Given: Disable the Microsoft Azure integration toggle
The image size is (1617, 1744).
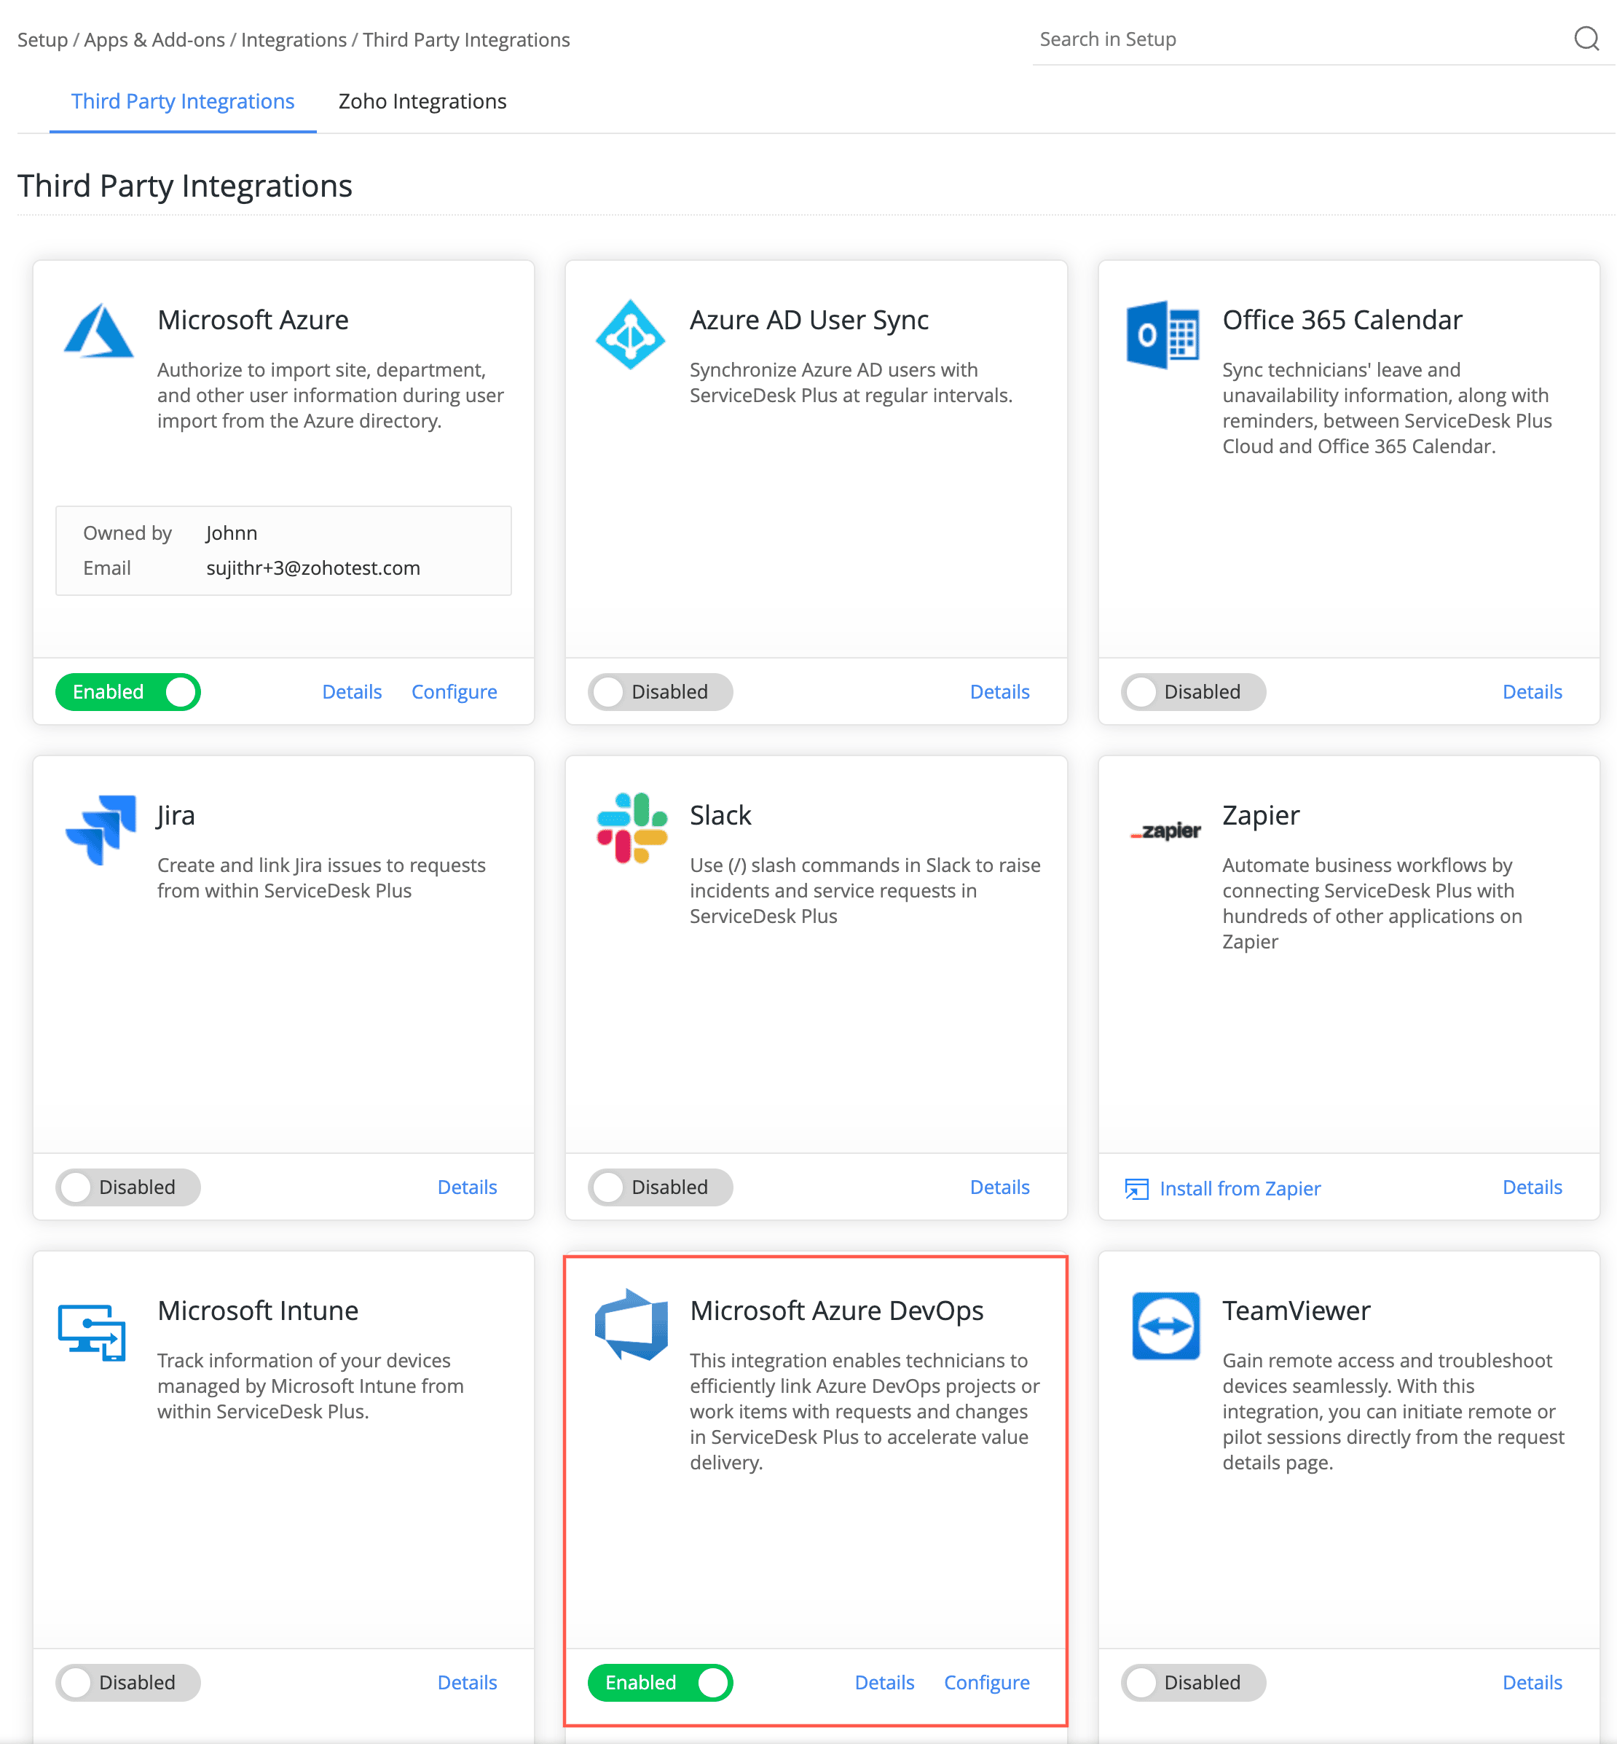Looking at the screenshot, I should coord(127,692).
